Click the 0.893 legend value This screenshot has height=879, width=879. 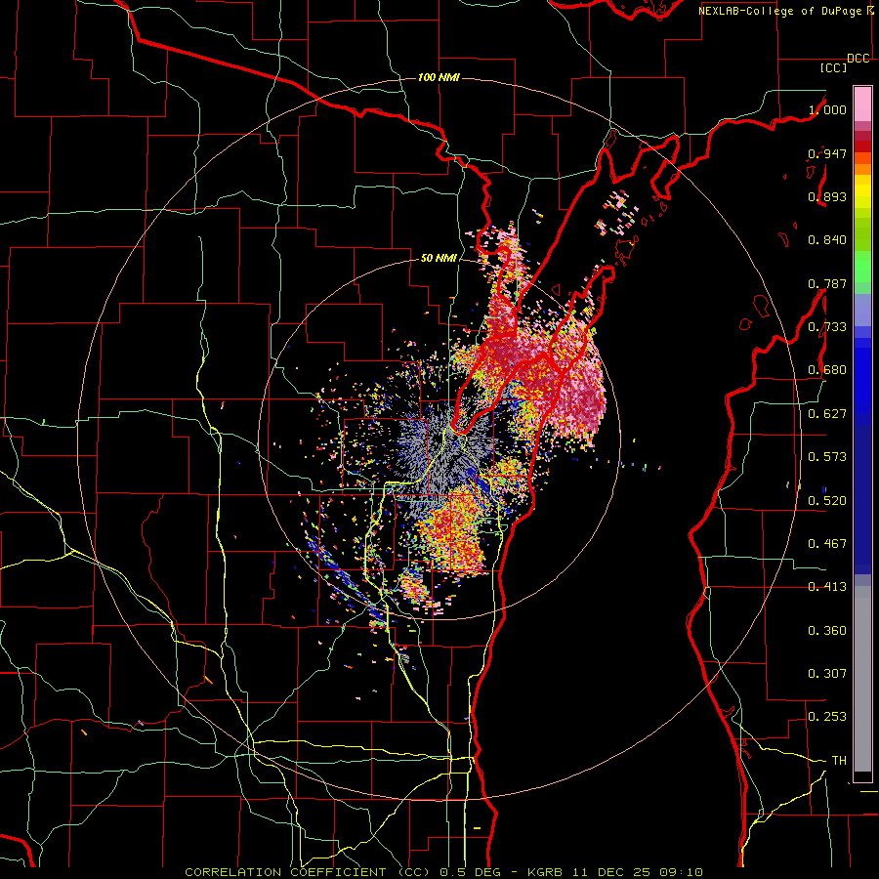827,196
